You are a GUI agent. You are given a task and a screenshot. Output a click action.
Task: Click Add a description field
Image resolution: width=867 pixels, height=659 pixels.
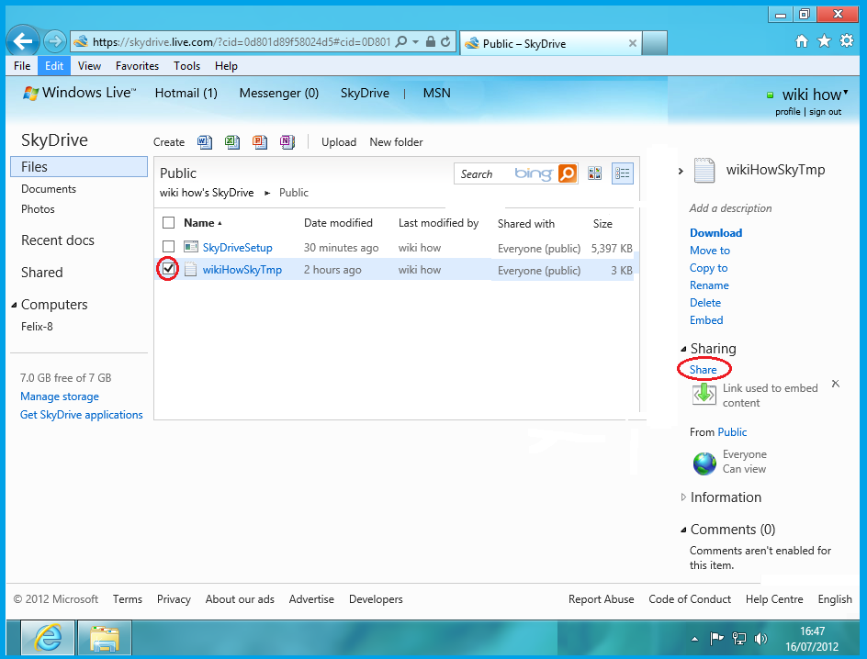click(x=730, y=208)
